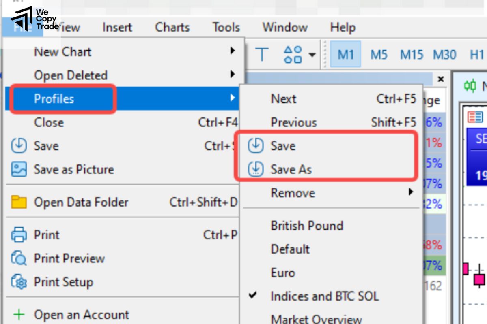This screenshot has height=324, width=487.
Task: Click Open an Account
Action: 82,314
